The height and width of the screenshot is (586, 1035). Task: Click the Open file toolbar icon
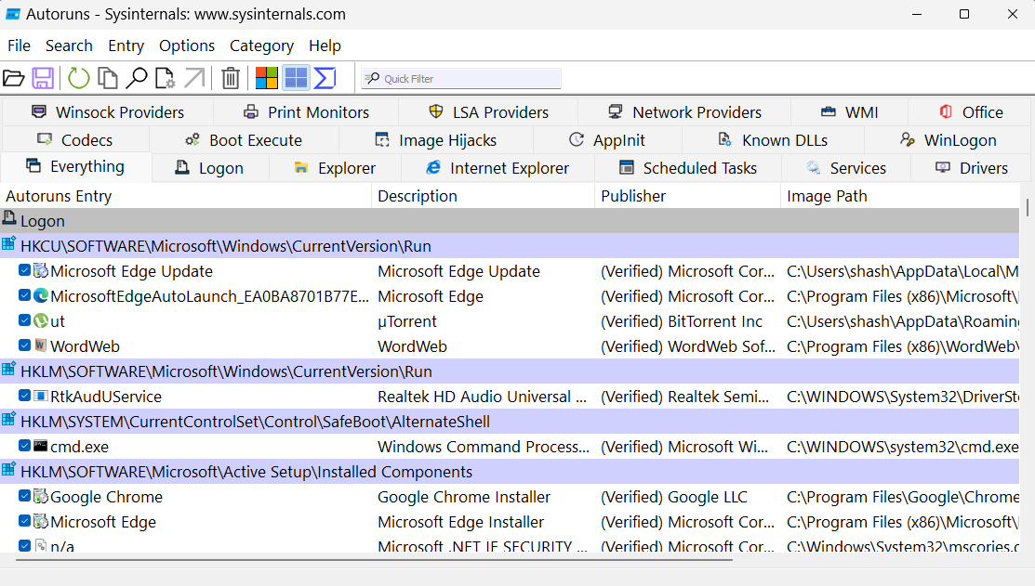tap(13, 78)
